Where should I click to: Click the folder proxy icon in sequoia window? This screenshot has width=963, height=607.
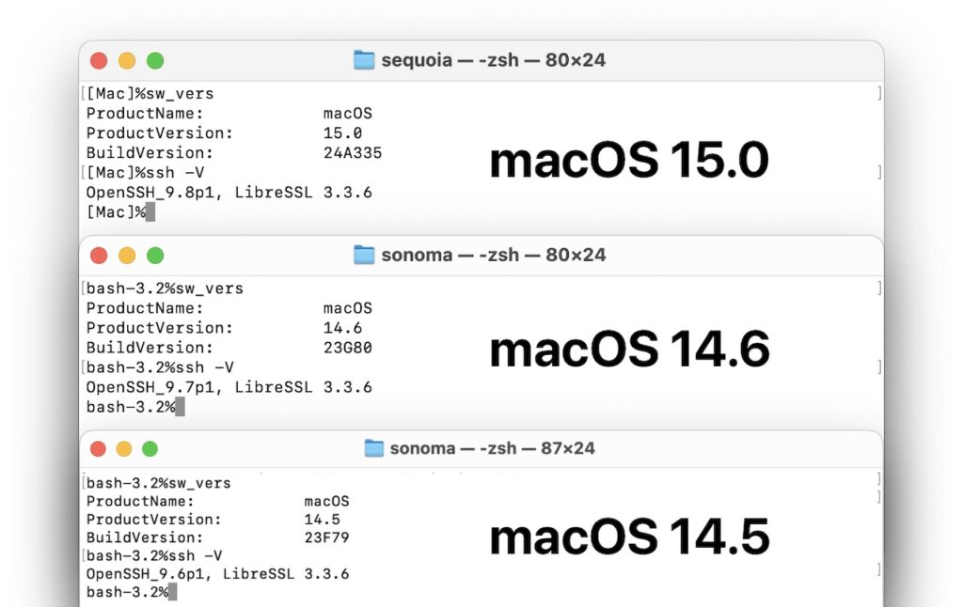pyautogui.click(x=365, y=59)
